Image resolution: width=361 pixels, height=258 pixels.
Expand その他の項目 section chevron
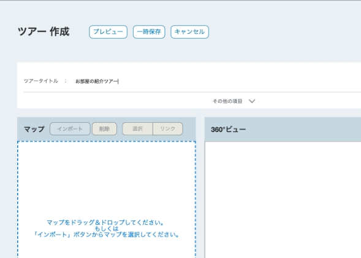pos(252,101)
